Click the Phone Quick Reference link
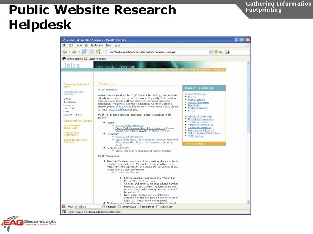This screenshot has width=313, height=234. [x=130, y=125]
